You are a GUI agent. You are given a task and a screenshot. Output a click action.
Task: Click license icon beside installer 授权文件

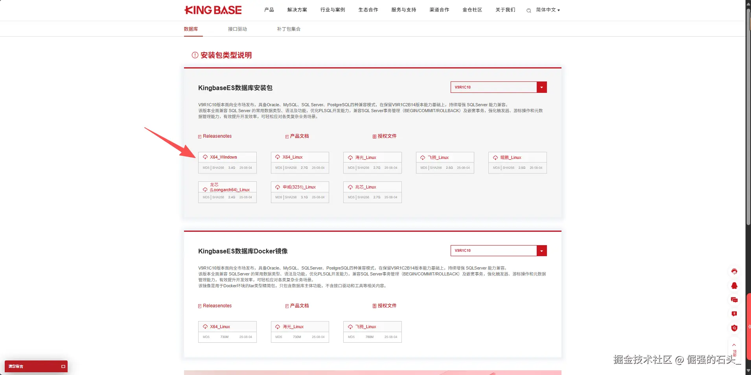pyautogui.click(x=375, y=137)
